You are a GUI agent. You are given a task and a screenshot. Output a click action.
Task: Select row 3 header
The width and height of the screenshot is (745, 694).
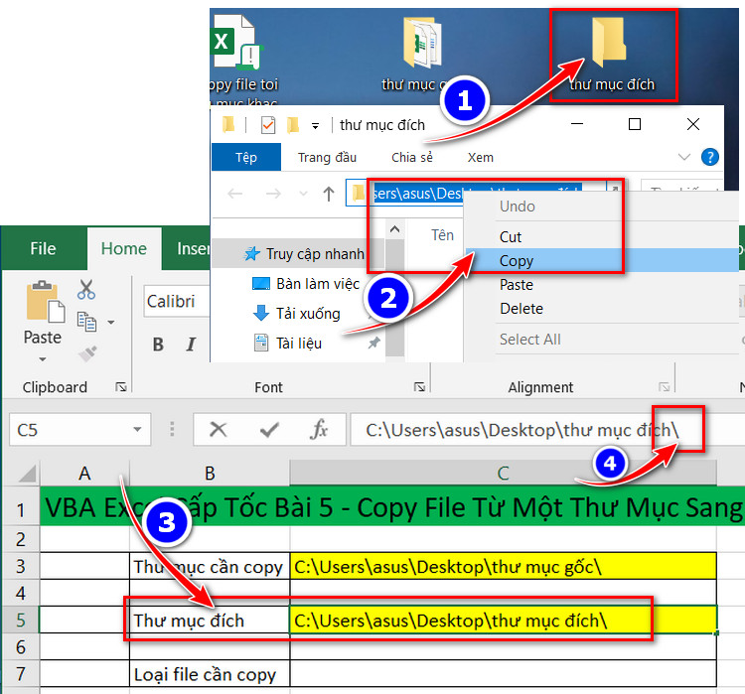point(21,566)
